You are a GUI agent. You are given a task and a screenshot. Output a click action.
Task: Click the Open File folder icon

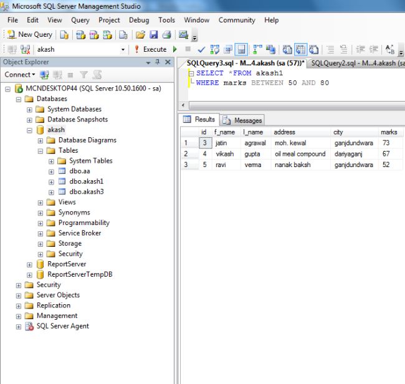[140, 34]
